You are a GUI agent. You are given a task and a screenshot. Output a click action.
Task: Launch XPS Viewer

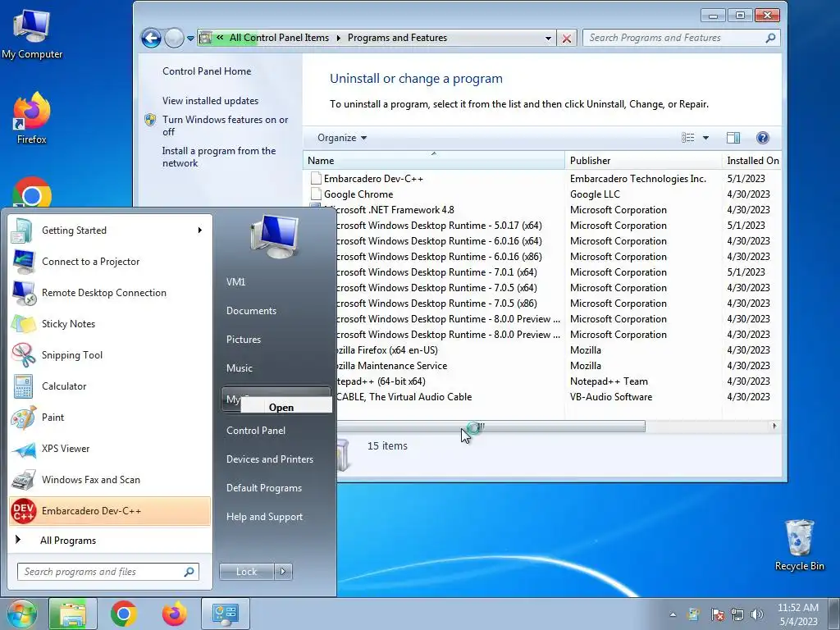pyautogui.click(x=110, y=449)
